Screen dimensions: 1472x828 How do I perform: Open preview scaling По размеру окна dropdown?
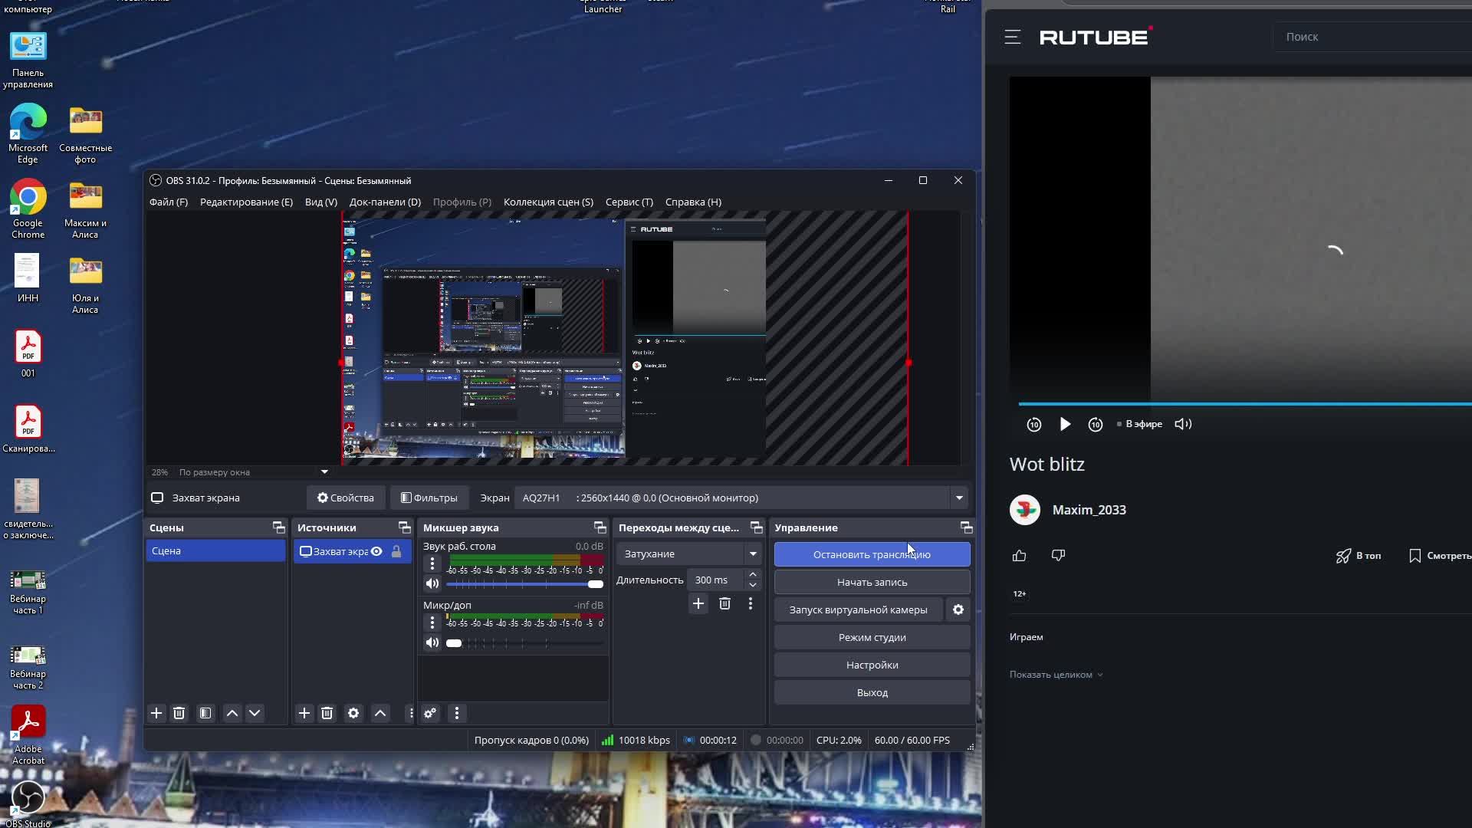(x=324, y=472)
